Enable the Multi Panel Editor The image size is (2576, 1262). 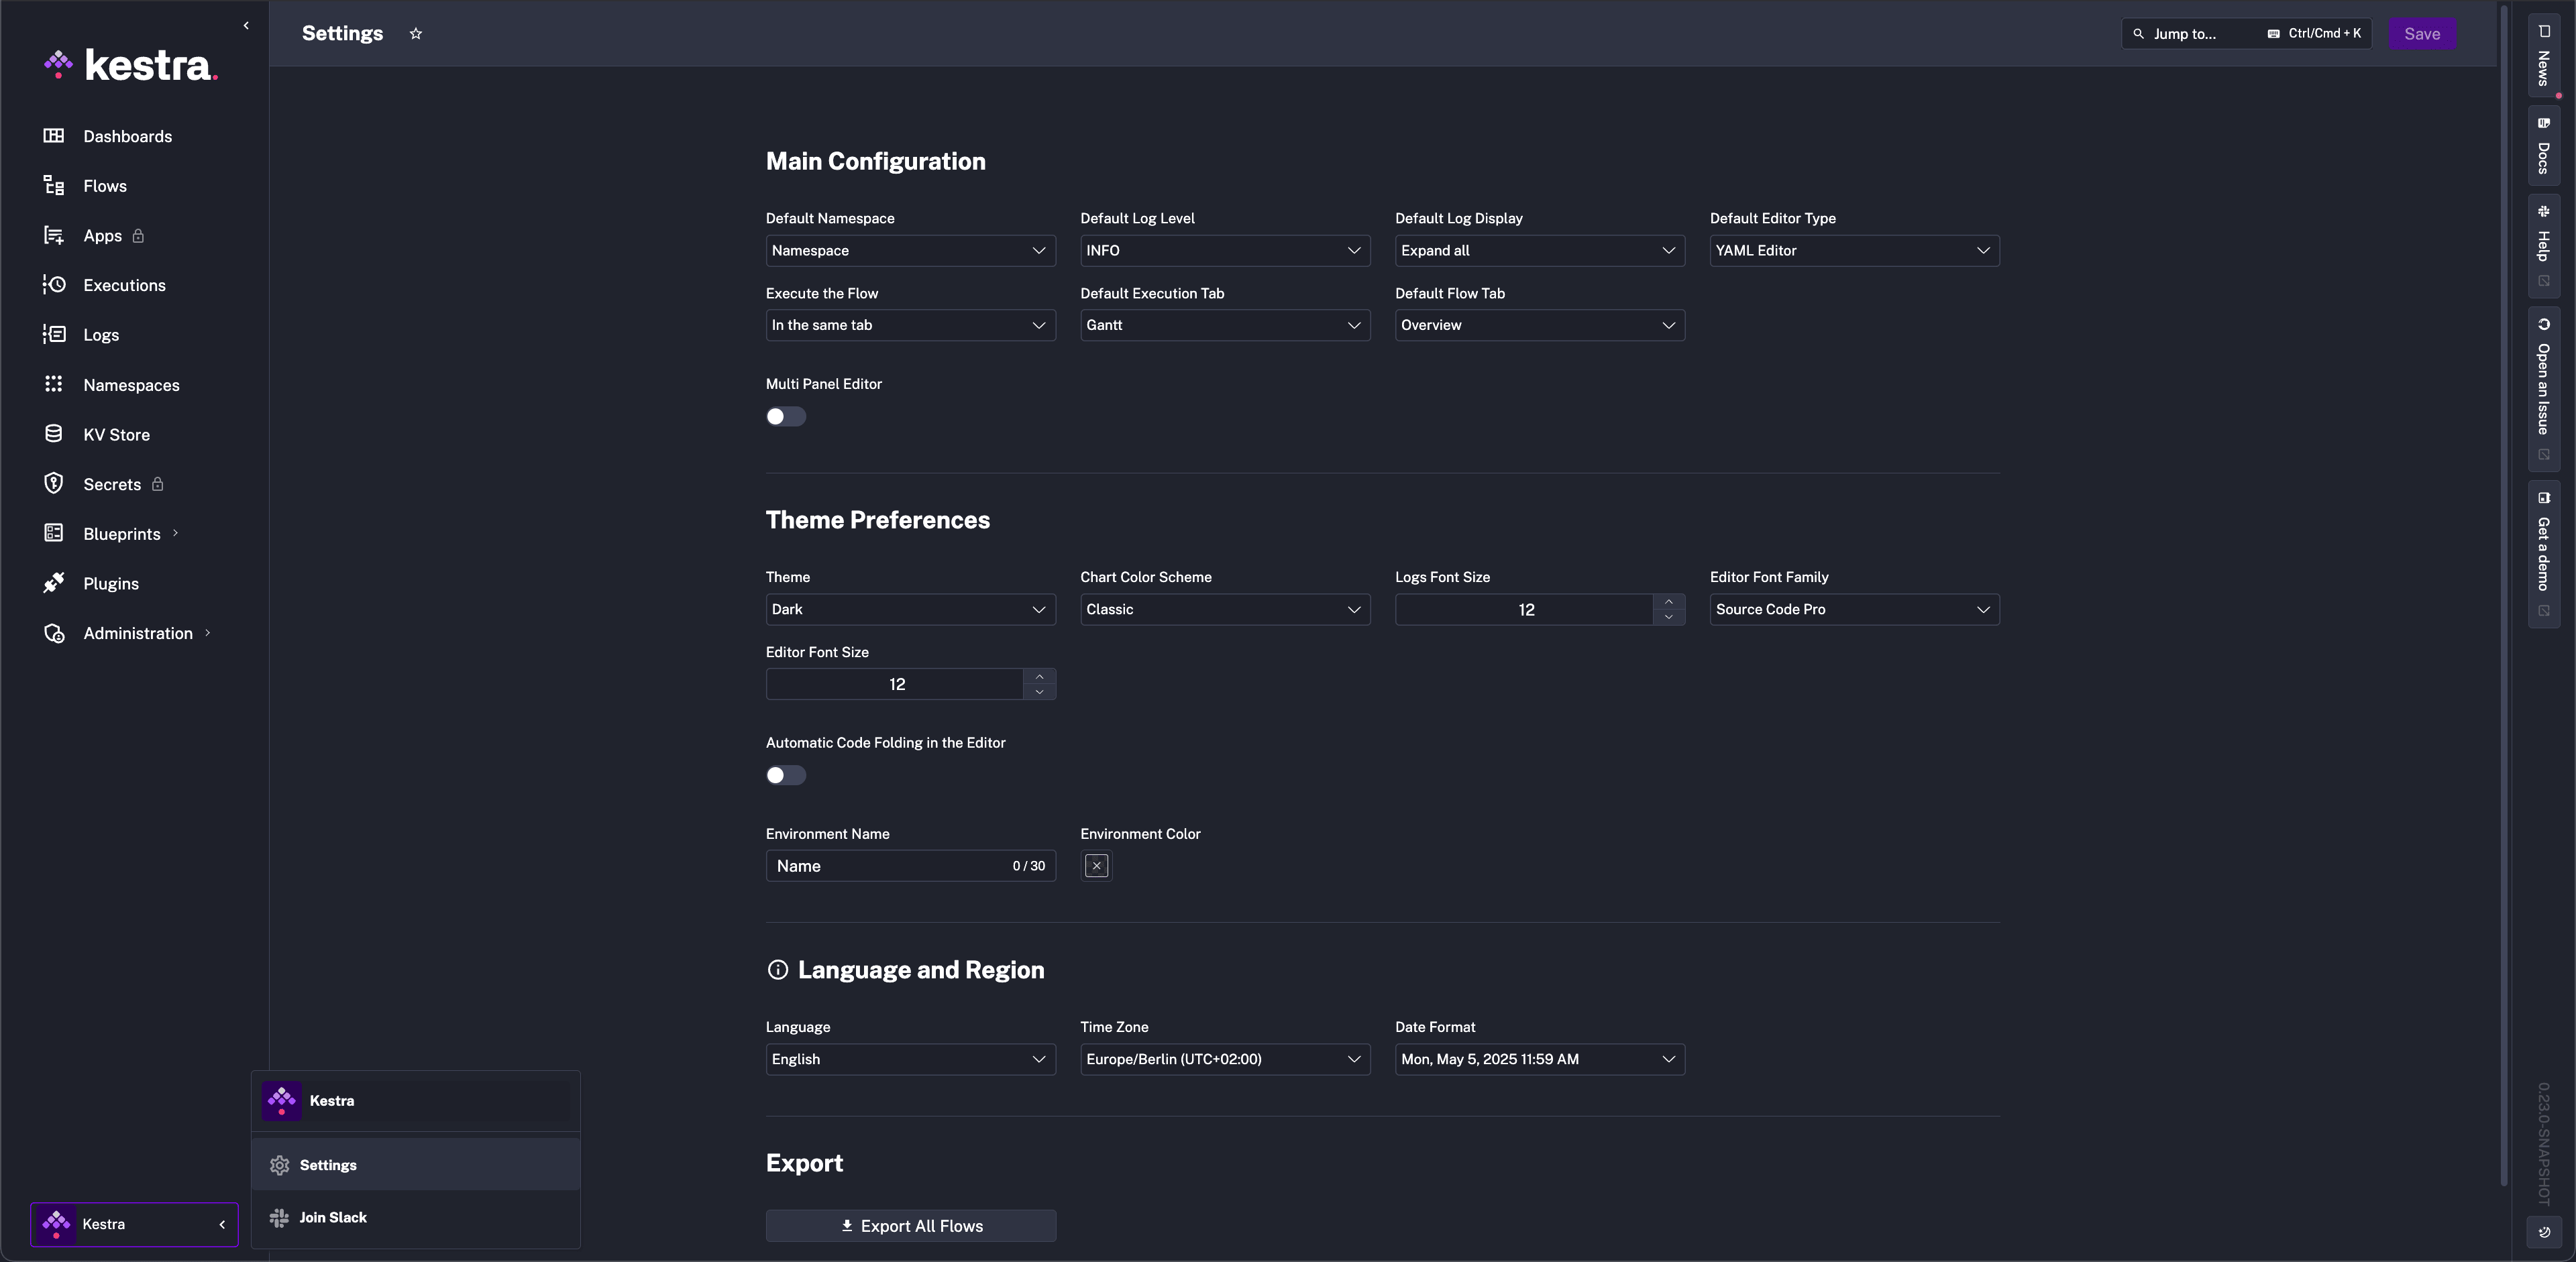tap(785, 416)
